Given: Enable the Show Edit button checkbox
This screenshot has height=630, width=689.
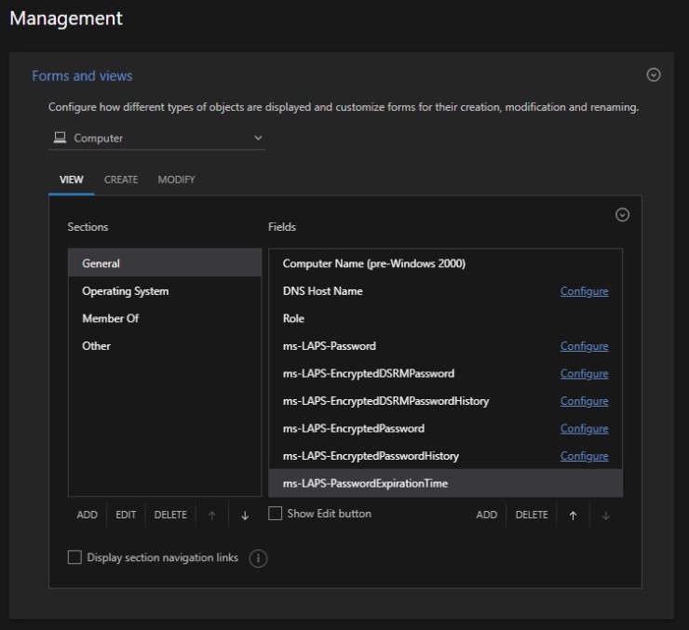Looking at the screenshot, I should (275, 514).
